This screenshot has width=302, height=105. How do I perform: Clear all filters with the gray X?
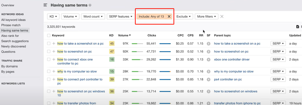coord(222,17)
